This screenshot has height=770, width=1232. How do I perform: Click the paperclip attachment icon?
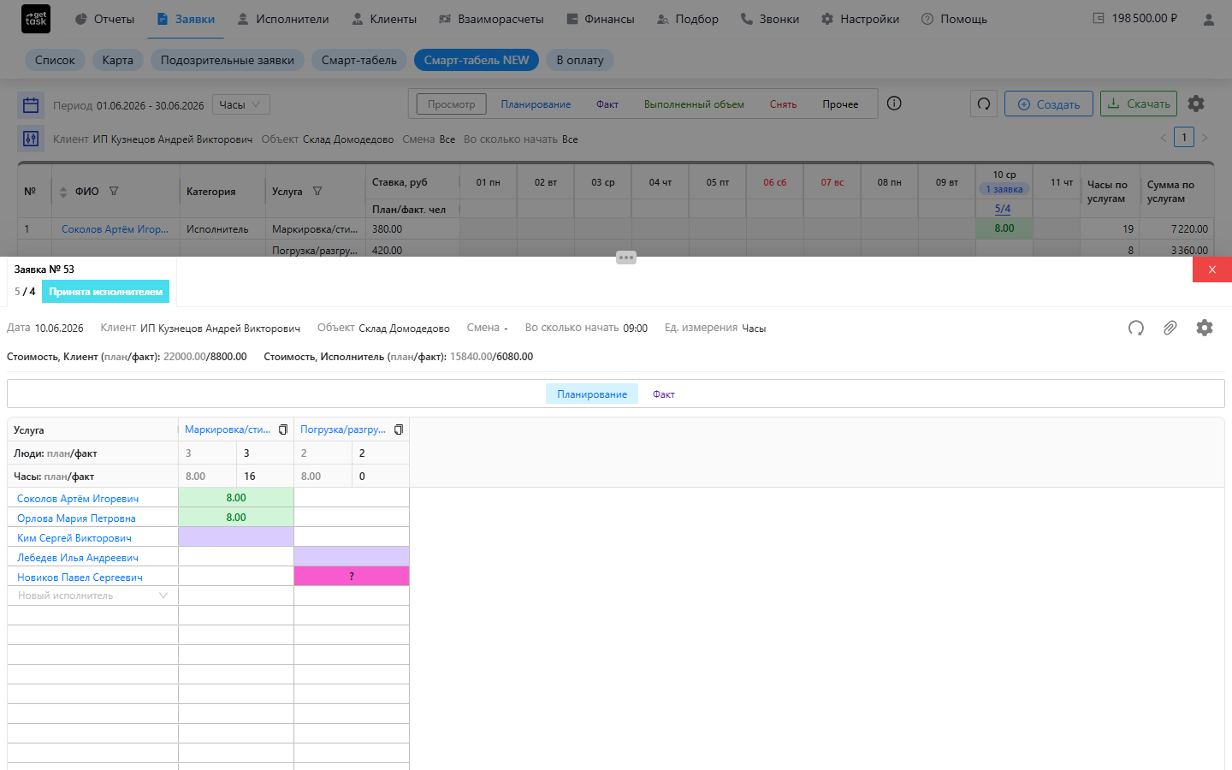[x=1170, y=328]
